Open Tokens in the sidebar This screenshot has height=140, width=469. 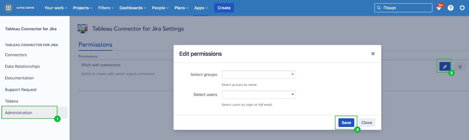12,101
